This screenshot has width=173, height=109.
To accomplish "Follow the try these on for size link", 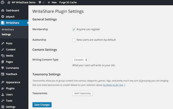I will point(113,85).
